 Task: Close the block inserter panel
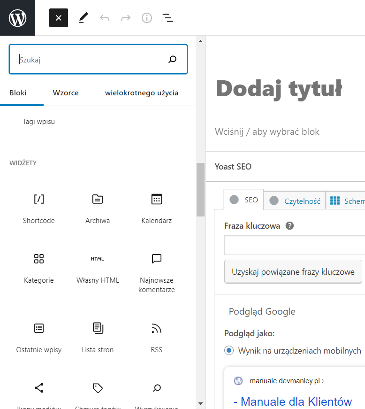tap(59, 18)
